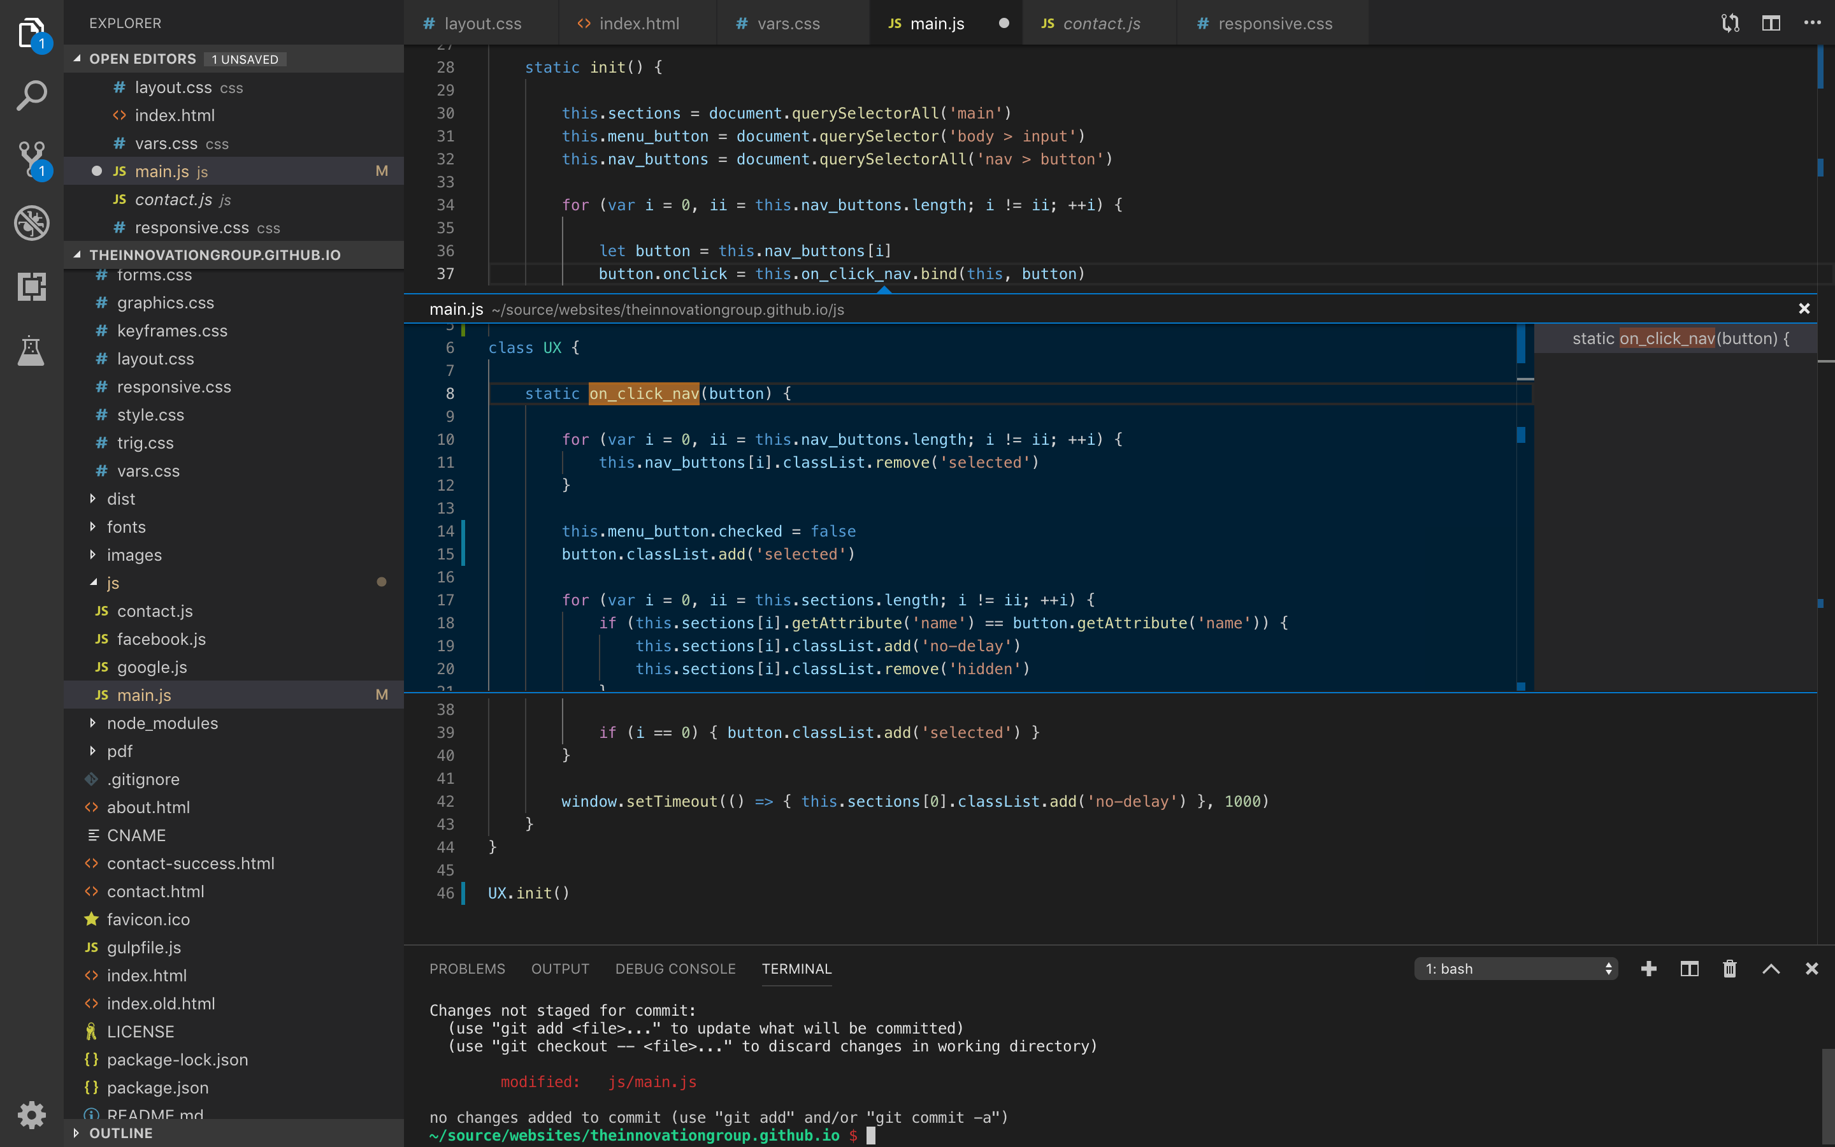Image resolution: width=1835 pixels, height=1147 pixels.
Task: Open gulpfile.js in the explorer
Action: [x=144, y=948]
